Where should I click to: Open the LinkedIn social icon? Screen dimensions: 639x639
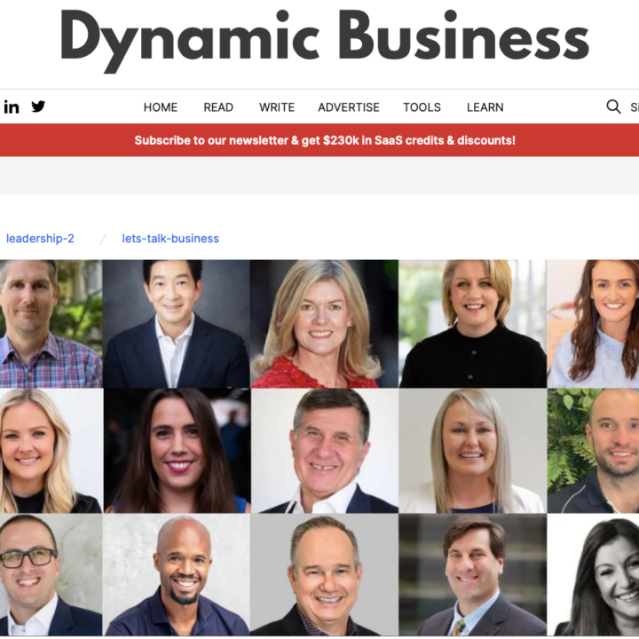click(x=12, y=107)
